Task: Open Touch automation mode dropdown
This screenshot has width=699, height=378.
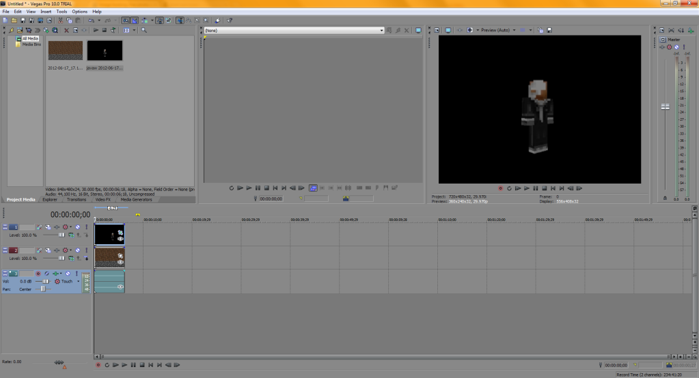Action: point(79,281)
